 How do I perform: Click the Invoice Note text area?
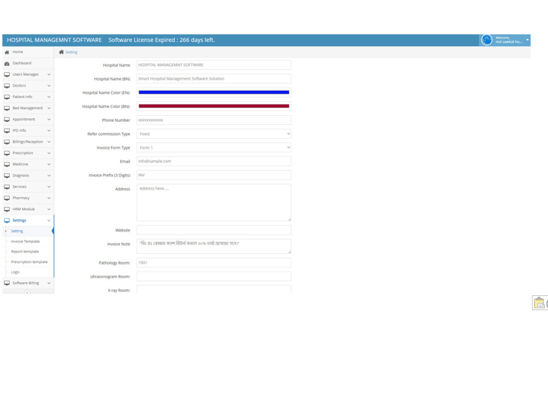click(x=214, y=246)
